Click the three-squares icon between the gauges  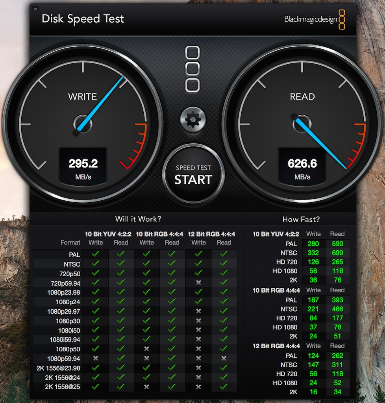tap(192, 69)
